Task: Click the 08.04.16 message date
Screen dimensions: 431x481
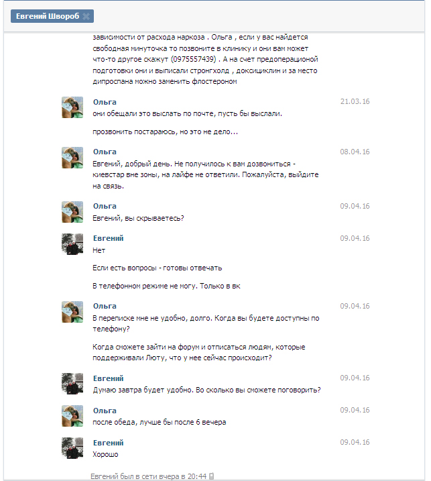Action: pos(355,152)
